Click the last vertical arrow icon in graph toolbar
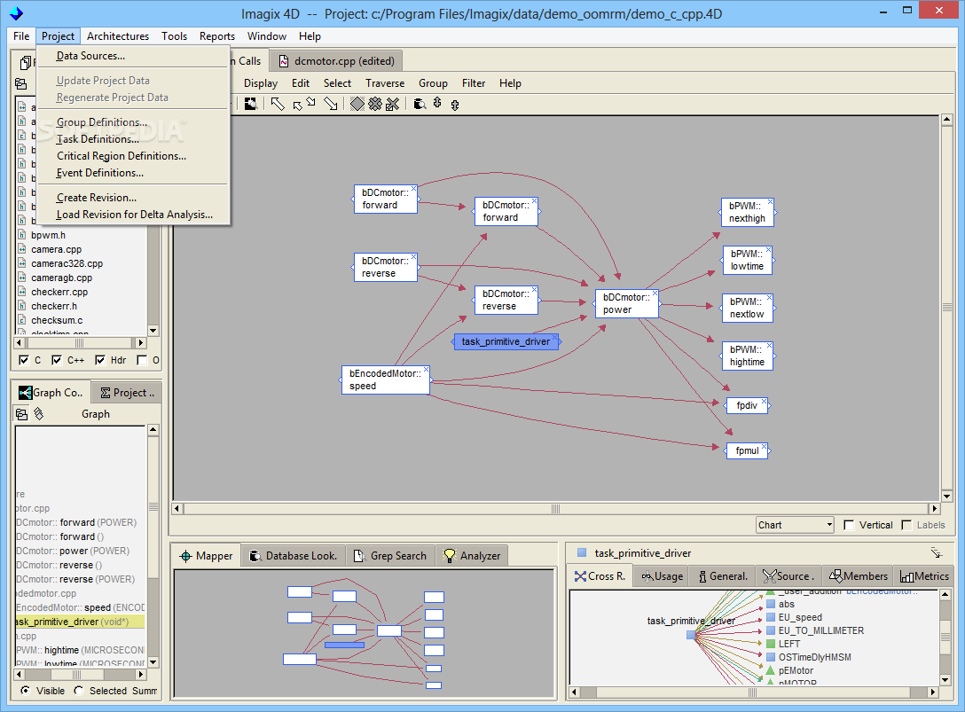 click(455, 105)
